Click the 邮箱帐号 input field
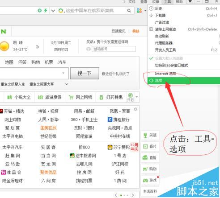220x198 pixels. point(114,49)
